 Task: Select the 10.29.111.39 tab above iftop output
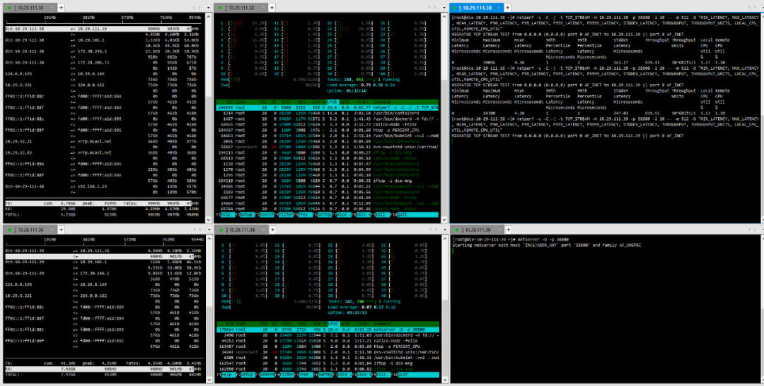[x=29, y=229]
